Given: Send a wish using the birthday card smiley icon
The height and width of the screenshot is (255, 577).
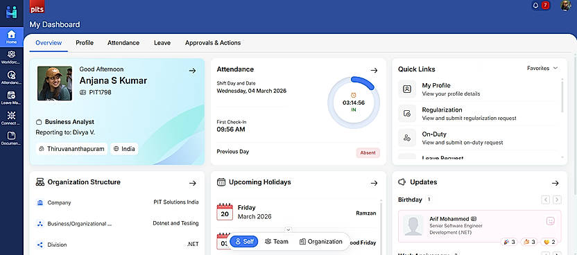Looking at the screenshot, I should point(551,221).
